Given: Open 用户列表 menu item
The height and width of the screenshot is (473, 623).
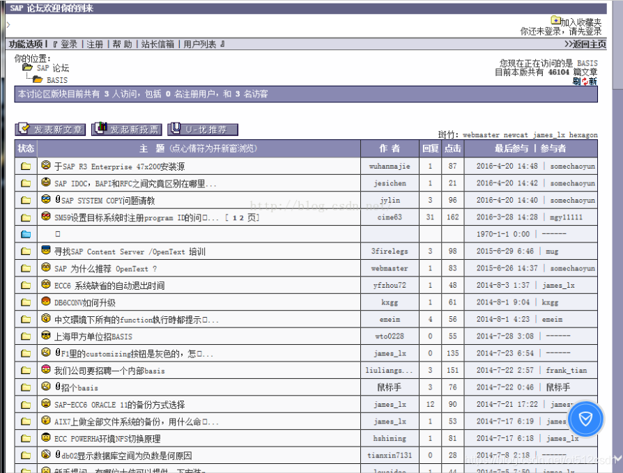Looking at the screenshot, I should 200,44.
